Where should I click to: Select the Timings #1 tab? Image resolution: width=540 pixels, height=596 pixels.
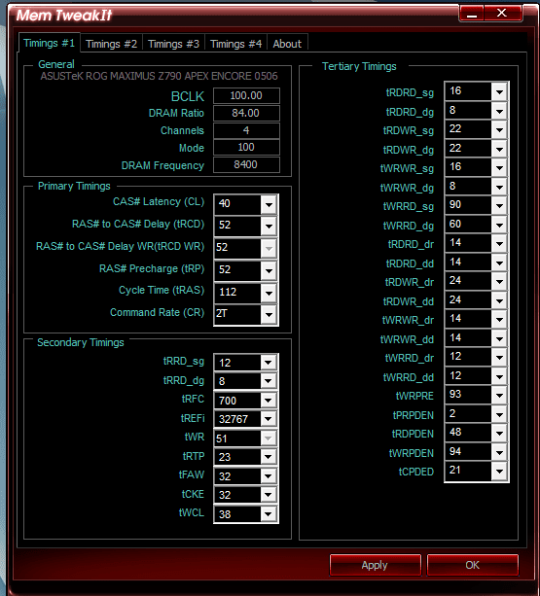point(49,43)
